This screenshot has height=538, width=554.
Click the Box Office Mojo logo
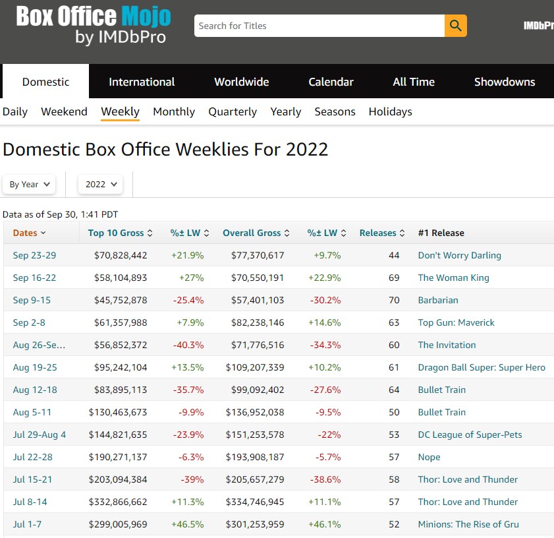[x=93, y=25]
